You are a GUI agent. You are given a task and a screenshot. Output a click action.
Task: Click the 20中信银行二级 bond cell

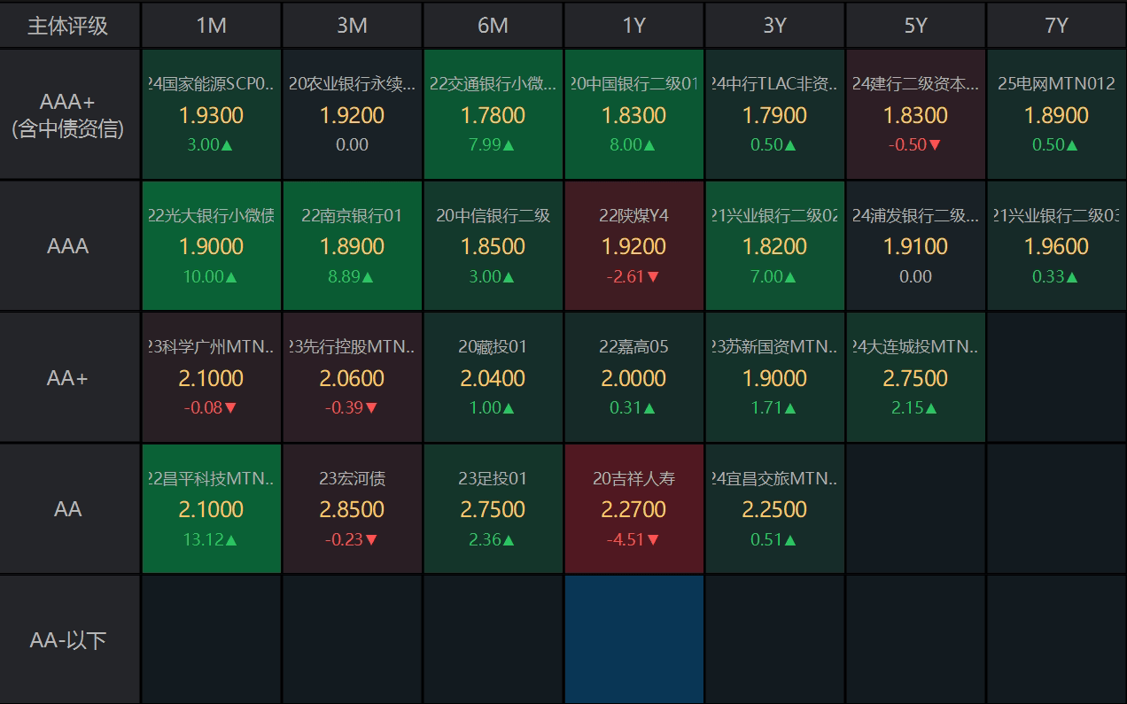pyautogui.click(x=493, y=245)
